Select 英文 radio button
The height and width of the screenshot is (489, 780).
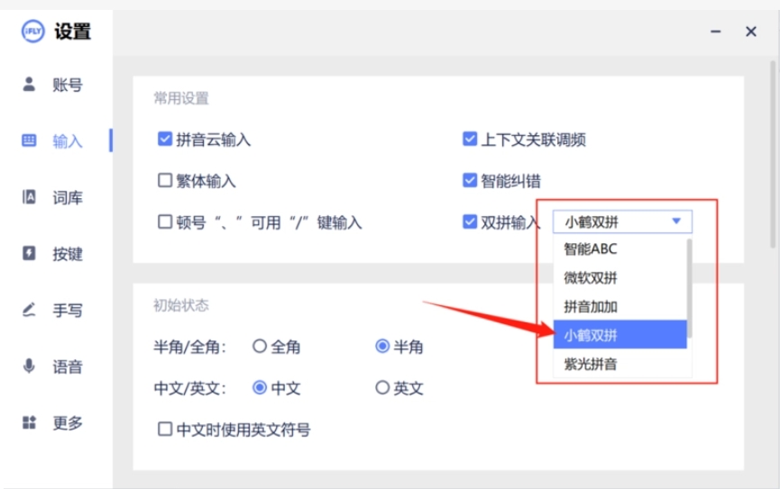[x=382, y=387]
